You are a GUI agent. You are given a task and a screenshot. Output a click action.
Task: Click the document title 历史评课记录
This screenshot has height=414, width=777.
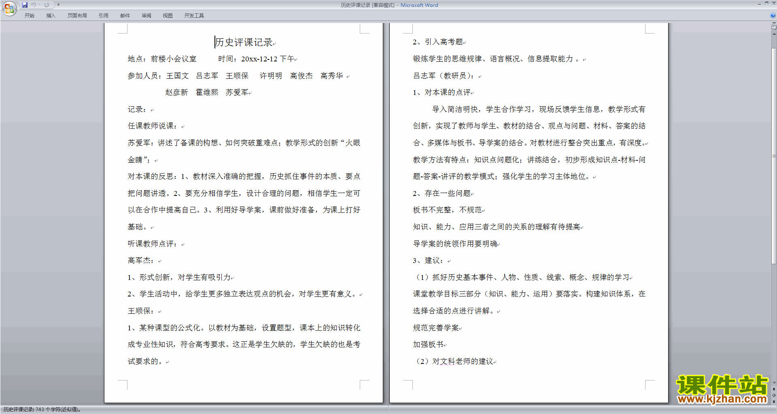coord(244,42)
